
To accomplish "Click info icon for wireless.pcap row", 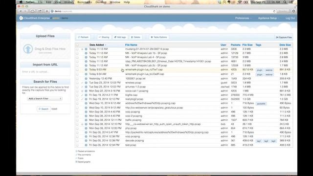I will tap(86, 83).
